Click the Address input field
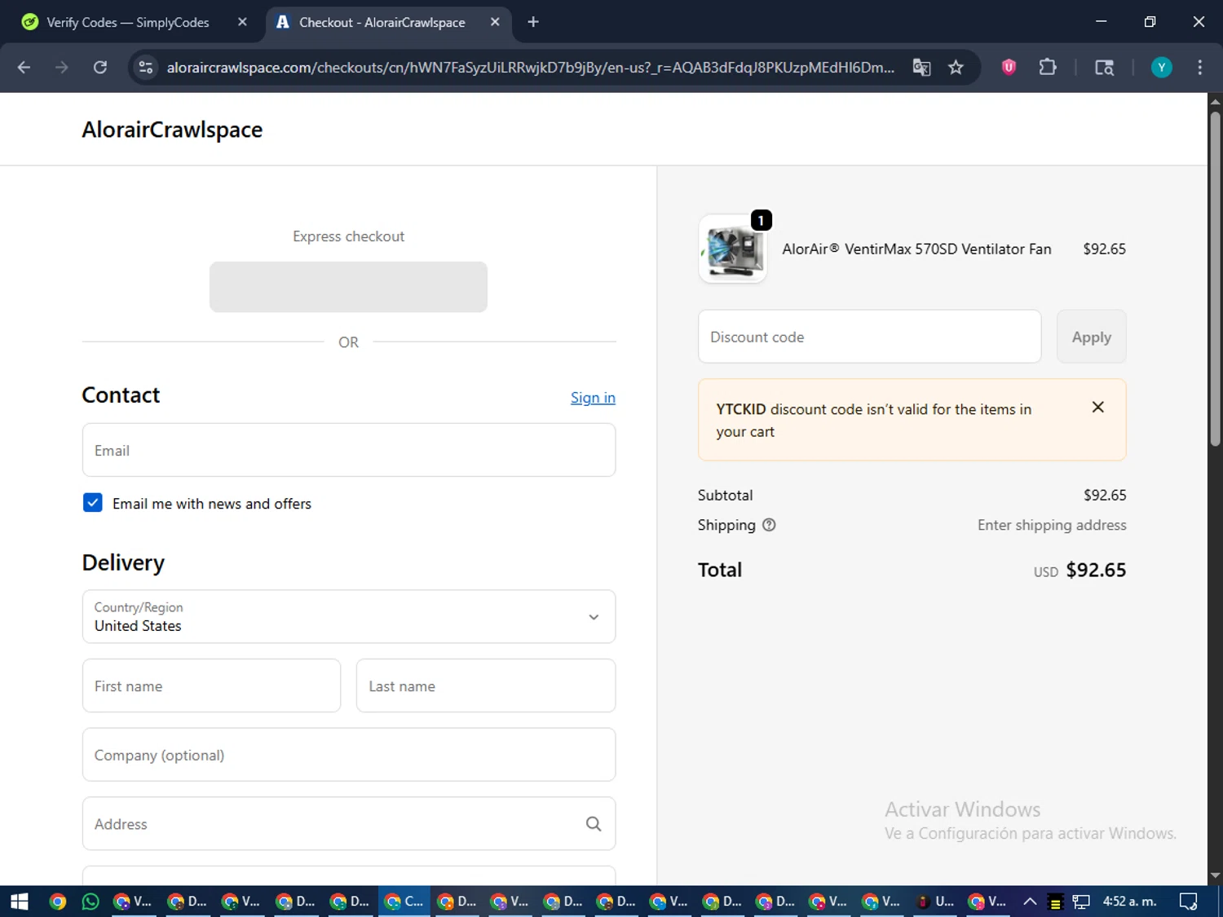 coord(349,824)
